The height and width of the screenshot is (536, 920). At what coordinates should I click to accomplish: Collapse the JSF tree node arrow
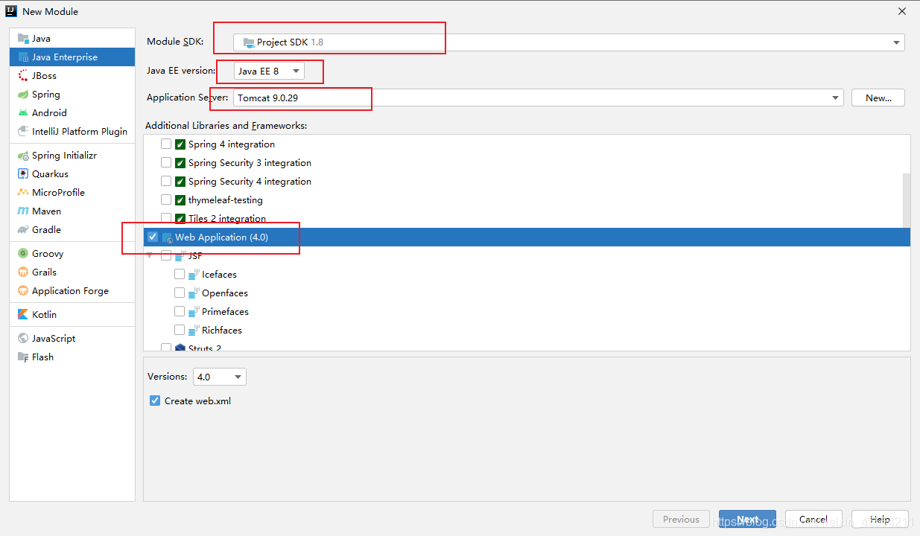coord(150,255)
